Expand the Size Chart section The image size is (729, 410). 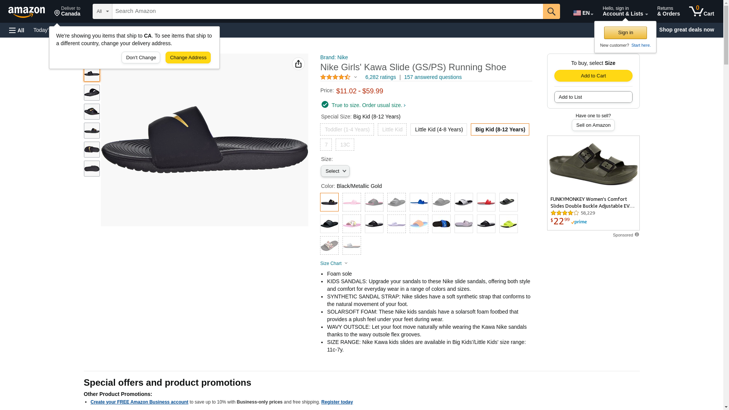click(x=334, y=263)
